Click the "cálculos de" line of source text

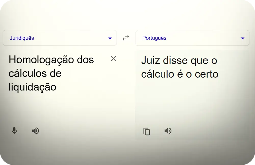pyautogui.click(x=35, y=74)
